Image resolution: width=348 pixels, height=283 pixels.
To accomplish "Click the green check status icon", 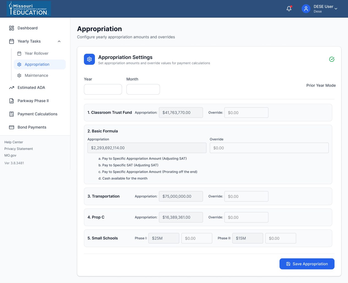I will (332, 59).
